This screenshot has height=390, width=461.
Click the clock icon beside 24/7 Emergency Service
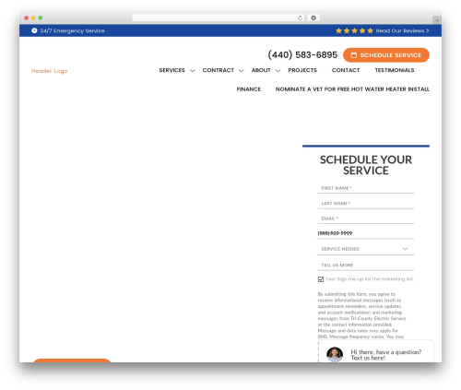pyautogui.click(x=34, y=30)
